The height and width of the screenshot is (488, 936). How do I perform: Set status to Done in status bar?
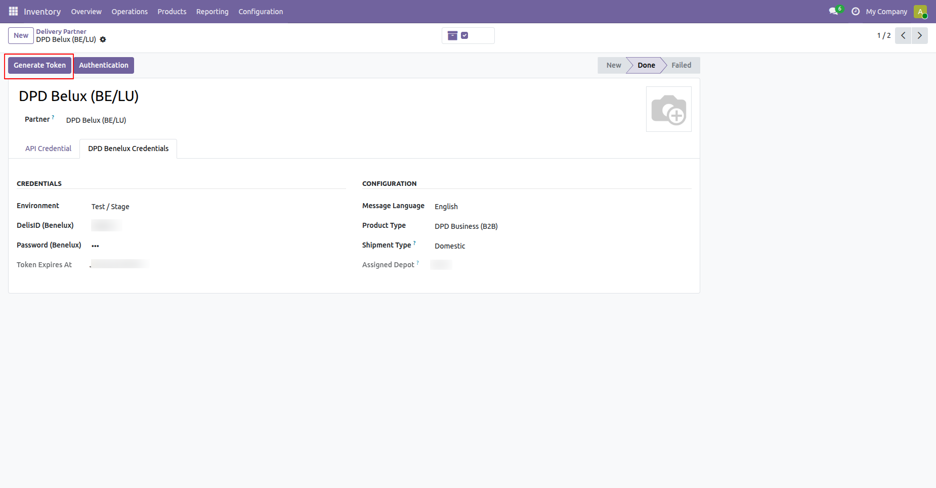point(646,65)
